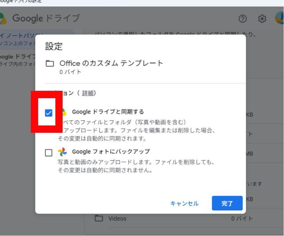The height and width of the screenshot is (236, 284).
Task: Click the Google Photos pinwheel icon
Action: point(62,152)
